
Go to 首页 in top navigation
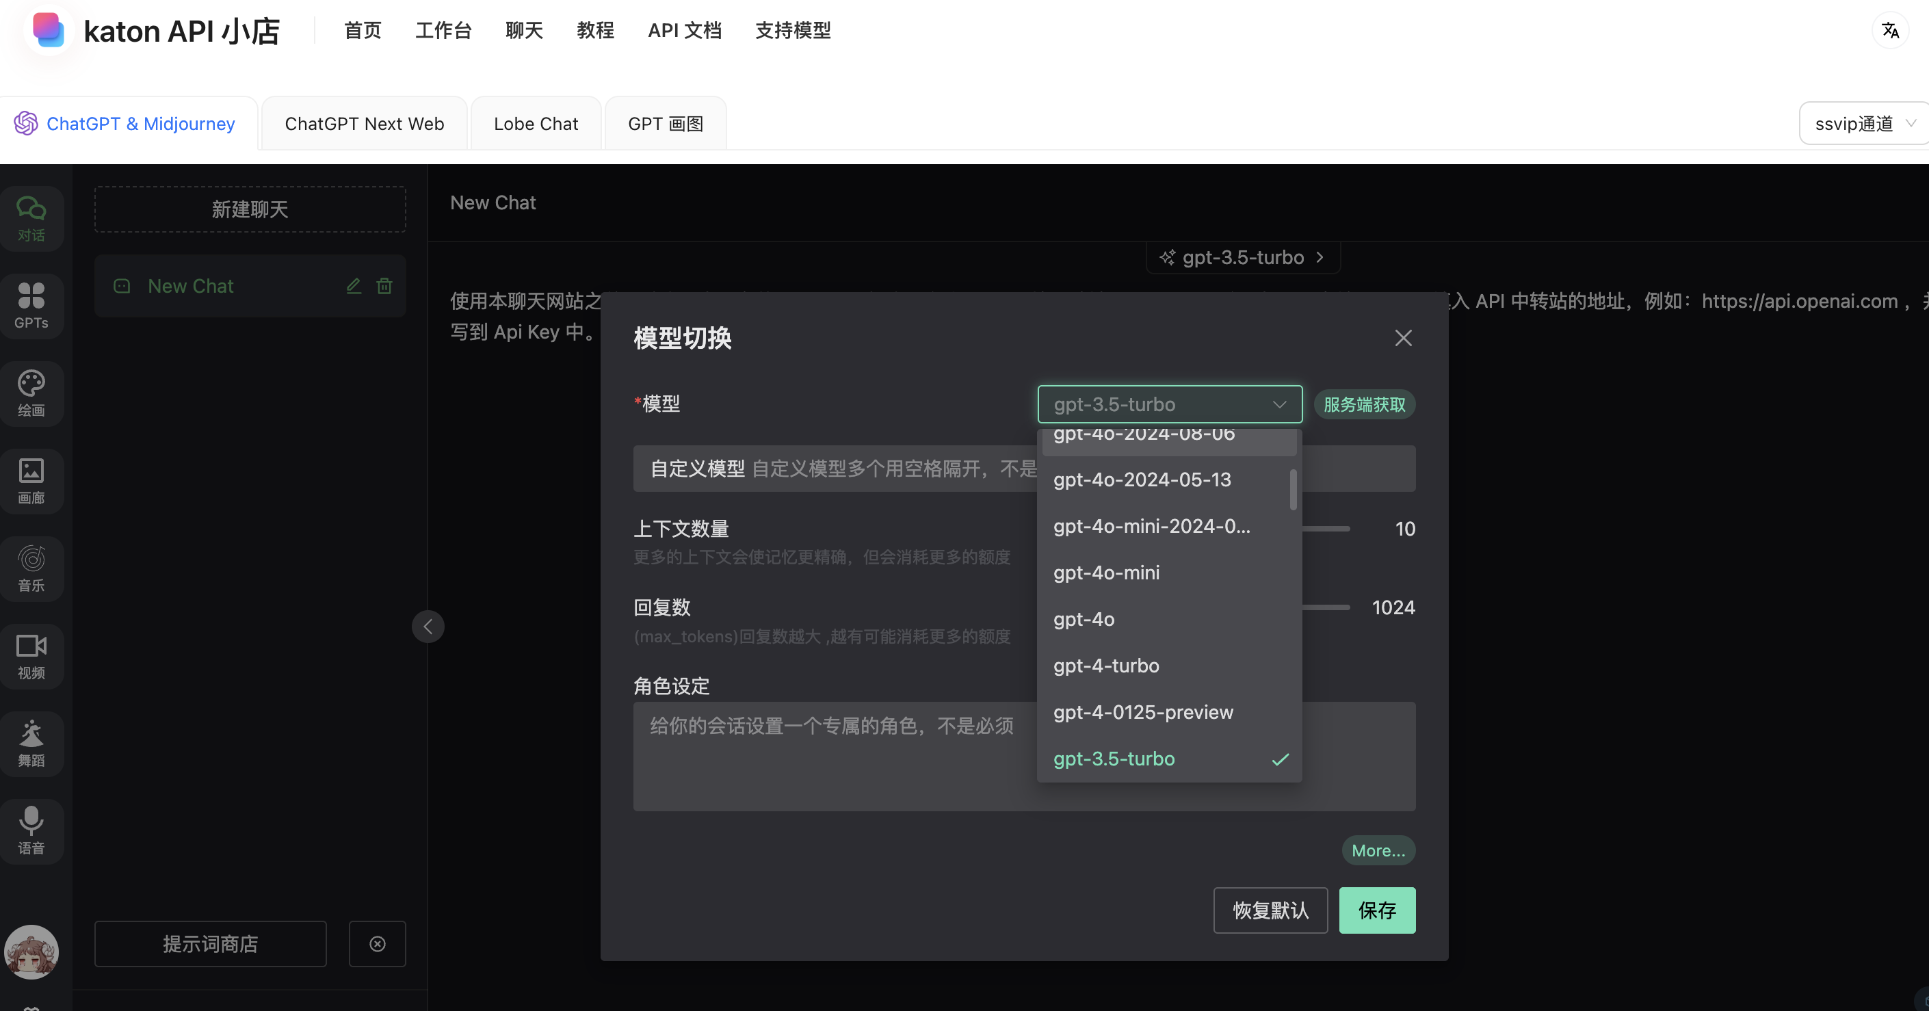pyautogui.click(x=363, y=30)
